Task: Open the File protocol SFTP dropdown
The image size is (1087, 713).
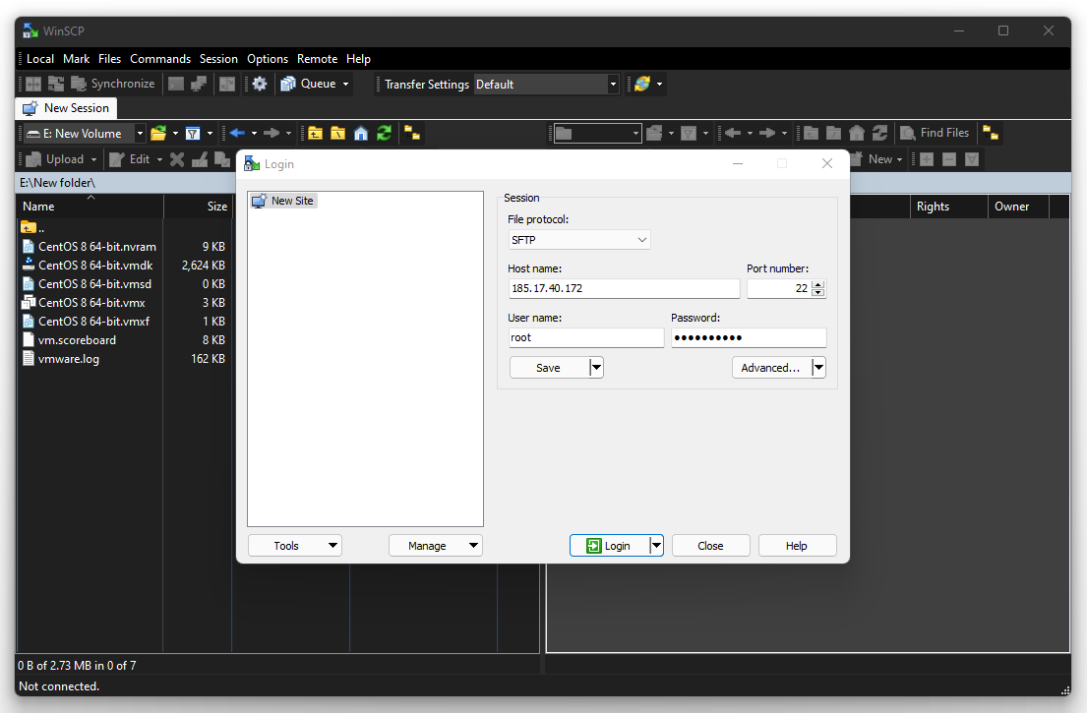Action: [x=578, y=240]
